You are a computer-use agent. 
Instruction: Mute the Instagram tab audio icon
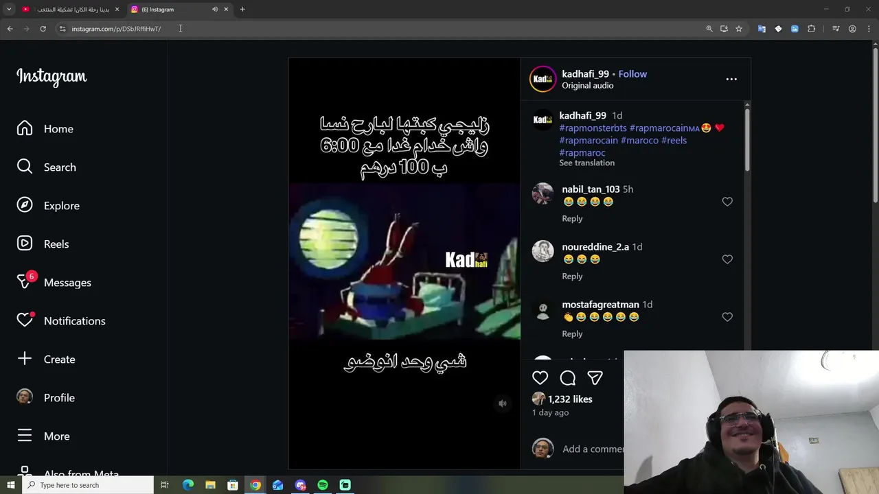coord(215,10)
